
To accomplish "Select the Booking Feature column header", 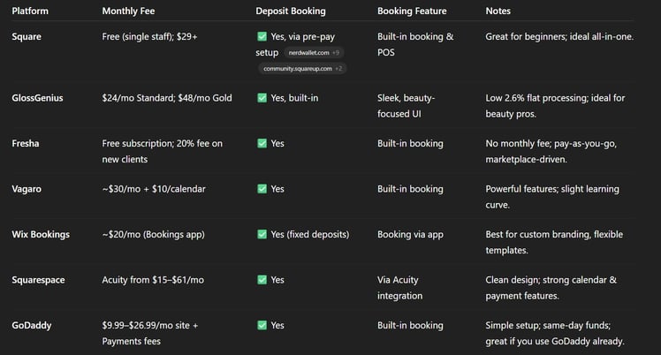I will pos(412,11).
